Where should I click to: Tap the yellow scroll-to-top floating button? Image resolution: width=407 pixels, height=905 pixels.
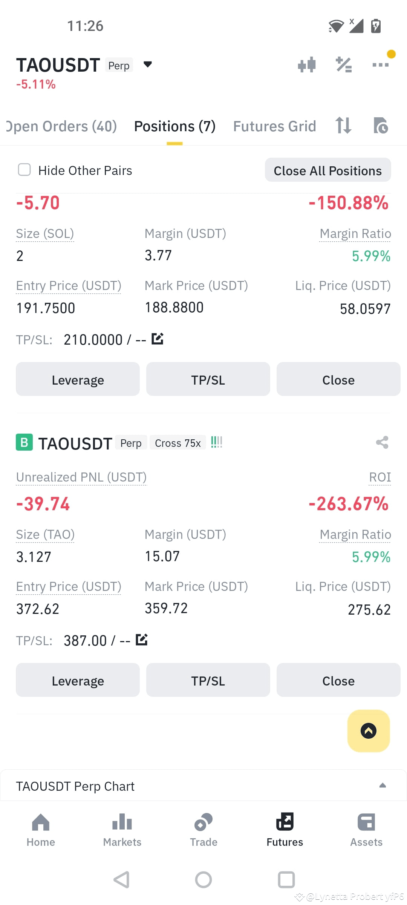pyautogui.click(x=369, y=731)
